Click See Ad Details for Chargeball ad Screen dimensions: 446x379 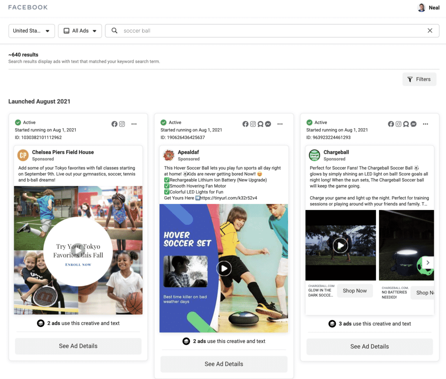tap(369, 347)
